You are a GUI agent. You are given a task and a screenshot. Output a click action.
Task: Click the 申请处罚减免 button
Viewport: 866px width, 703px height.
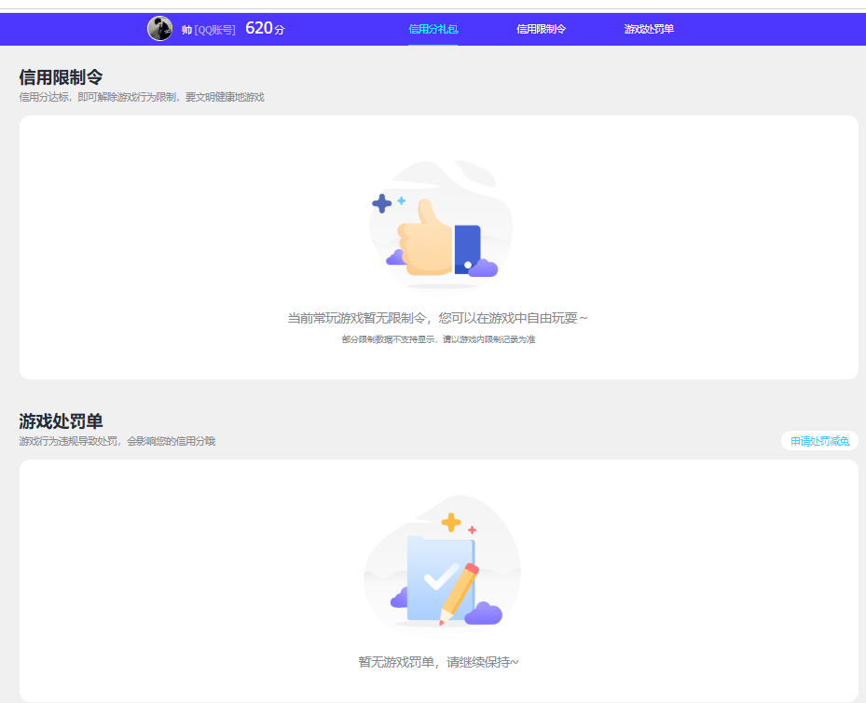pyautogui.click(x=819, y=438)
